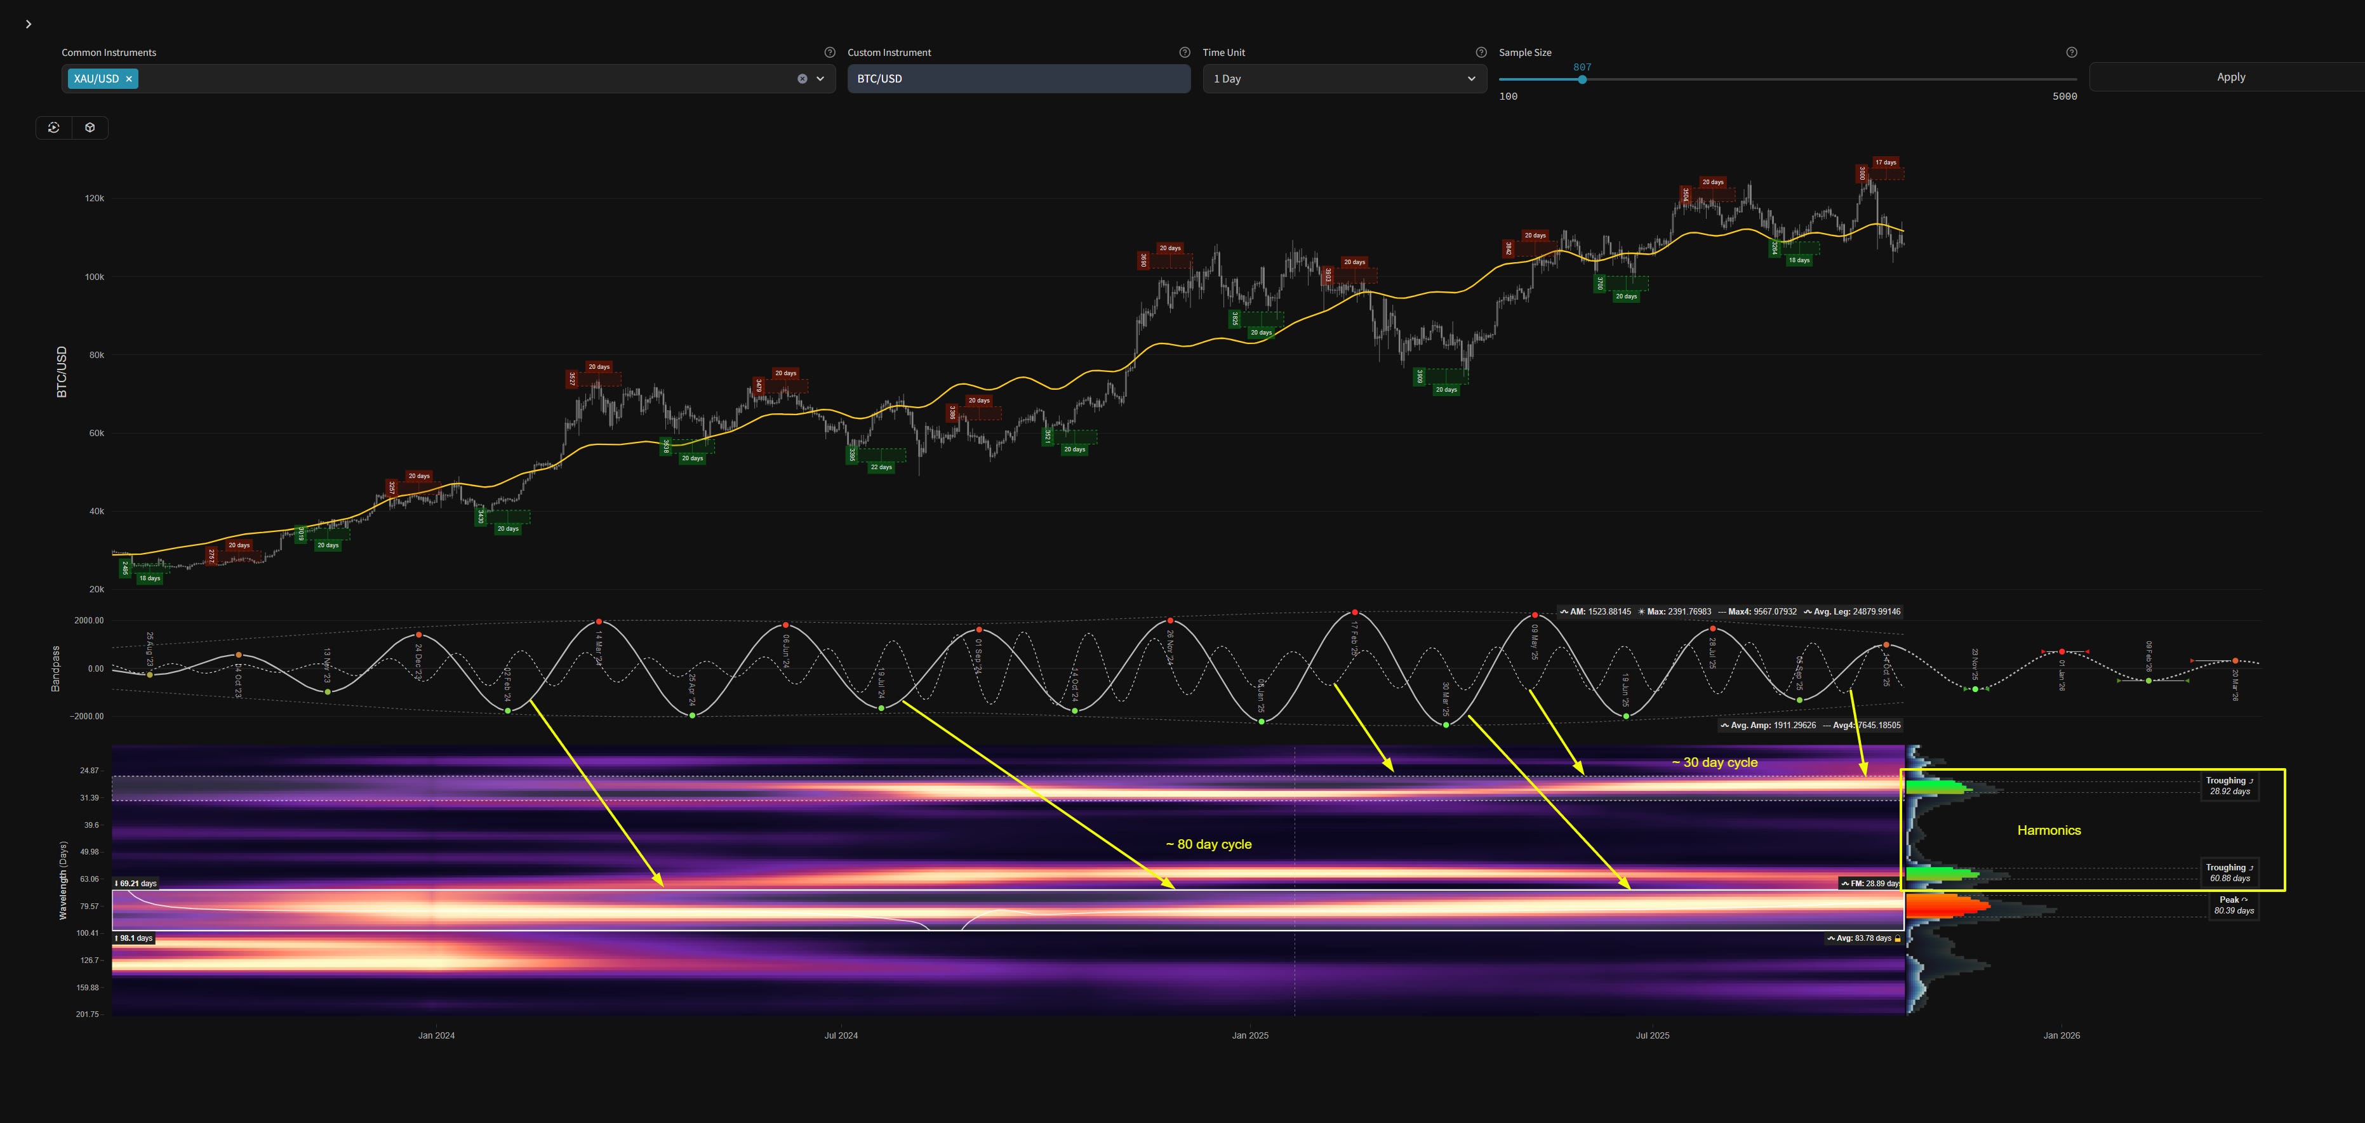Click the Troughing 60.88 days label
Viewport: 2365px width, 1123px height.
tap(2229, 874)
